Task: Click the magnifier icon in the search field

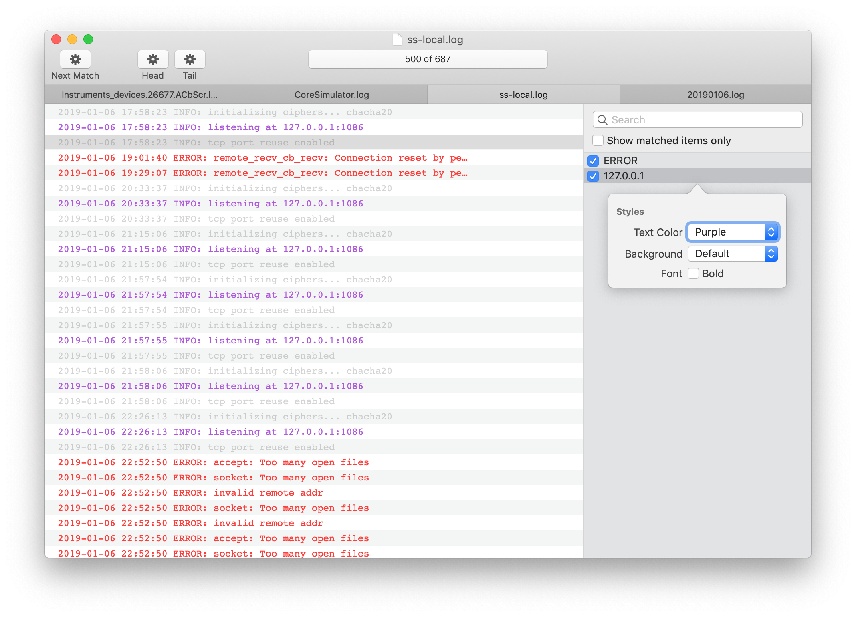Action: (x=602, y=120)
